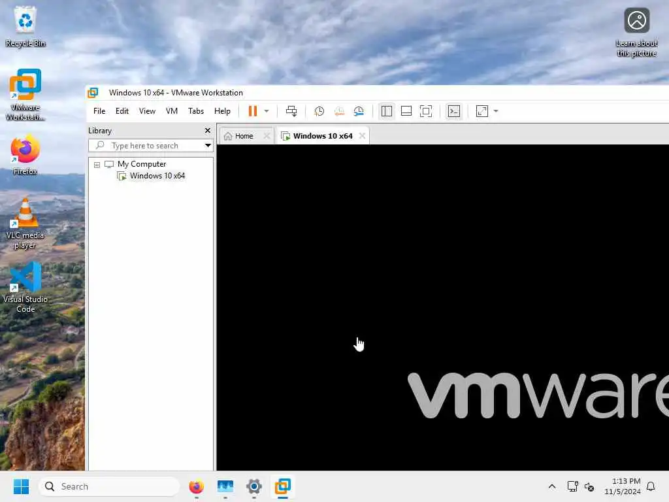Open the power options dropdown next to pause
Image resolution: width=669 pixels, height=502 pixels.
267,111
